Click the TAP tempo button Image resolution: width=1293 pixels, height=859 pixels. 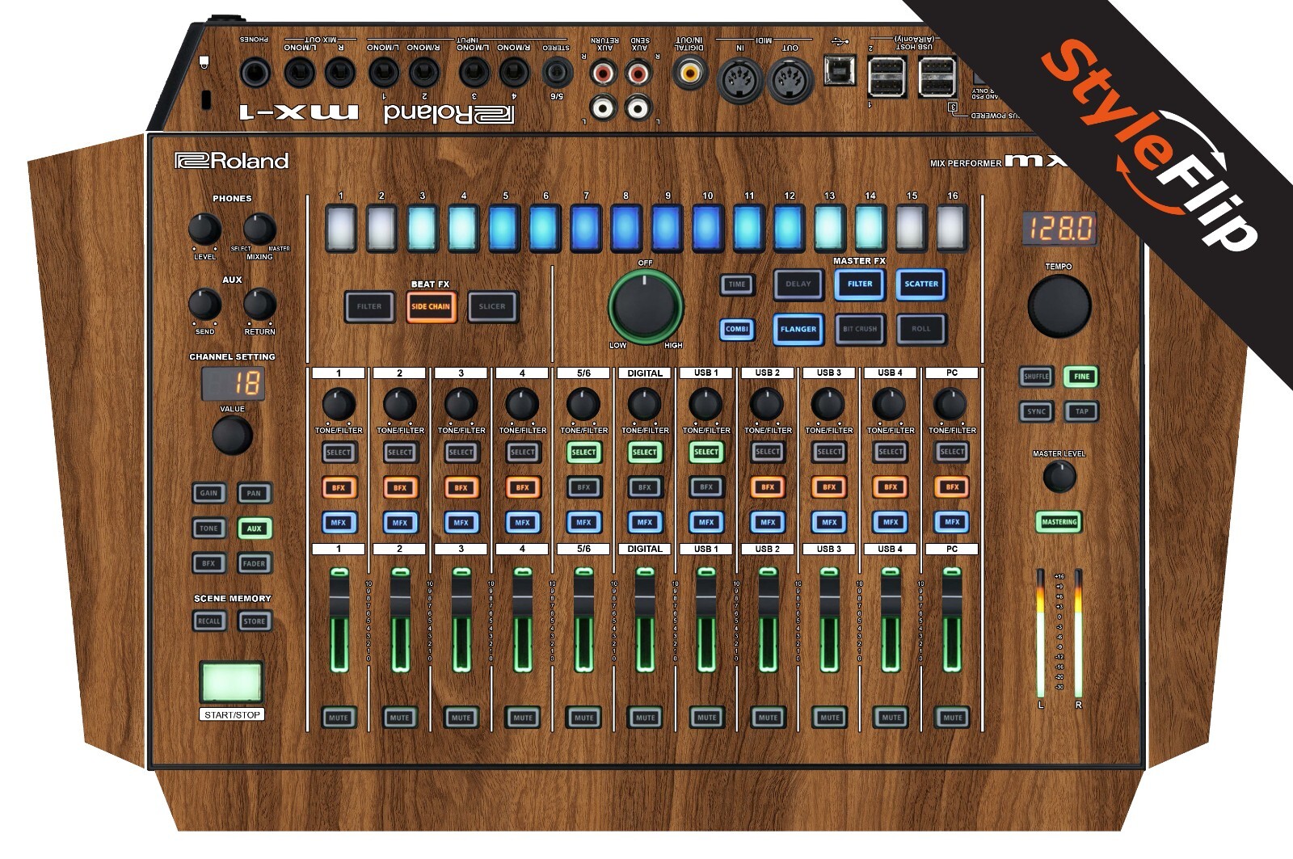pos(1081,411)
